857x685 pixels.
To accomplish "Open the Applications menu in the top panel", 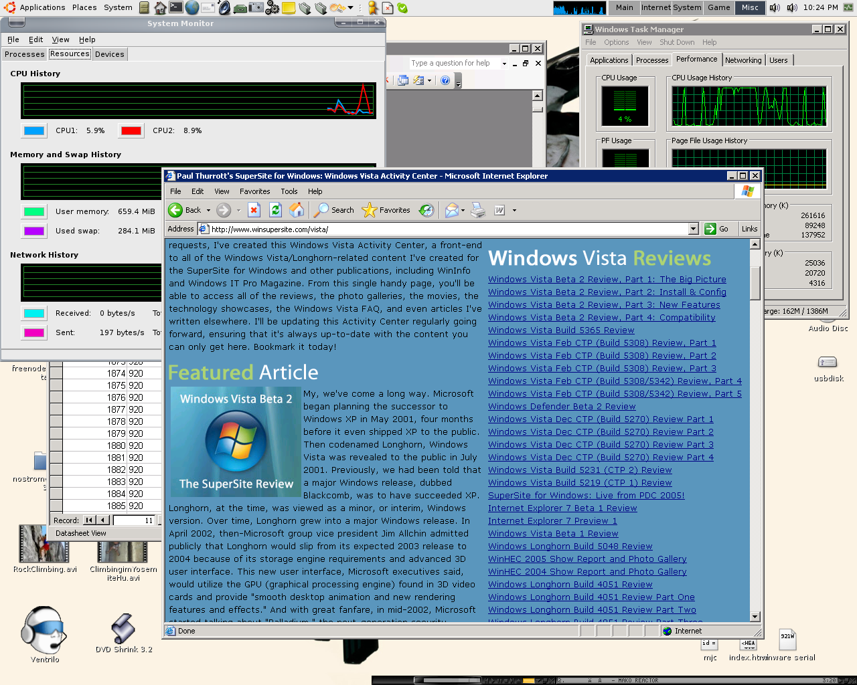I will [35, 7].
